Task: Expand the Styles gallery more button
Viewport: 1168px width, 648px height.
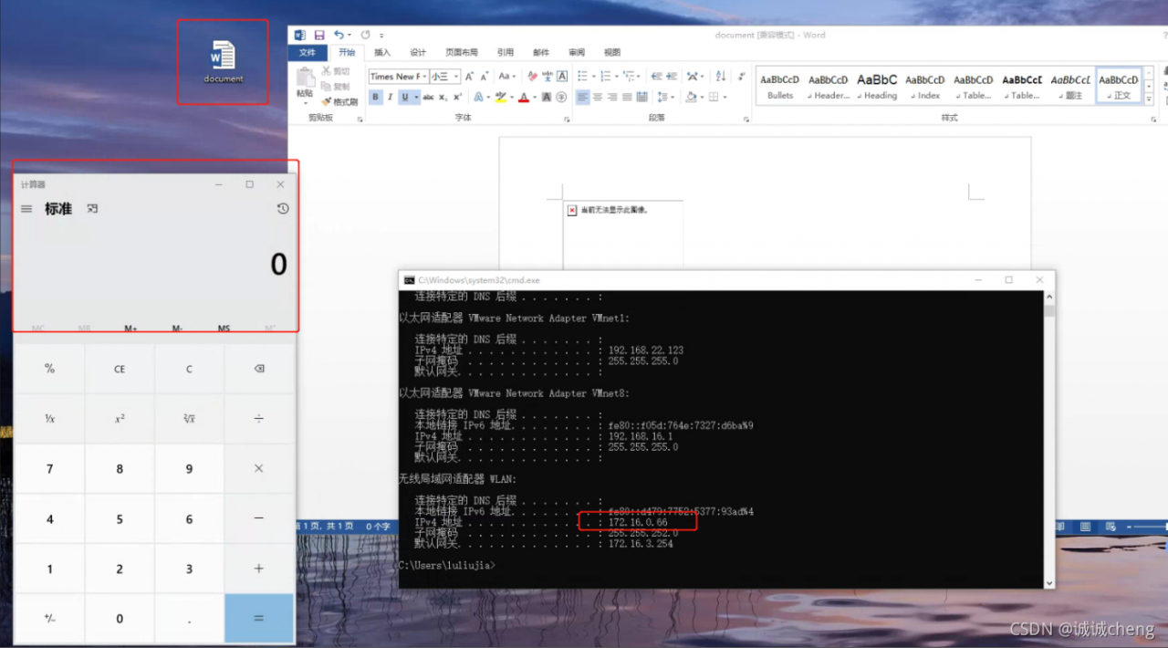Action: tap(1149, 99)
